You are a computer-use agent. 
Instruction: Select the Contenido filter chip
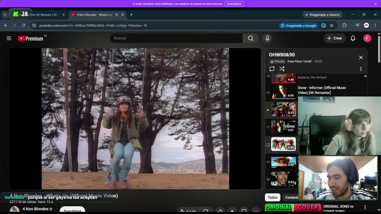[291, 197]
